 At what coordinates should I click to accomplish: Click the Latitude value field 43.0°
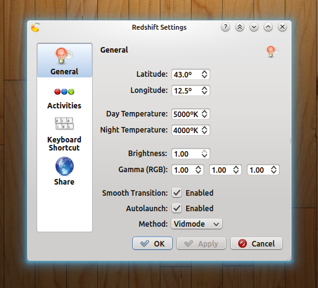[191, 74]
